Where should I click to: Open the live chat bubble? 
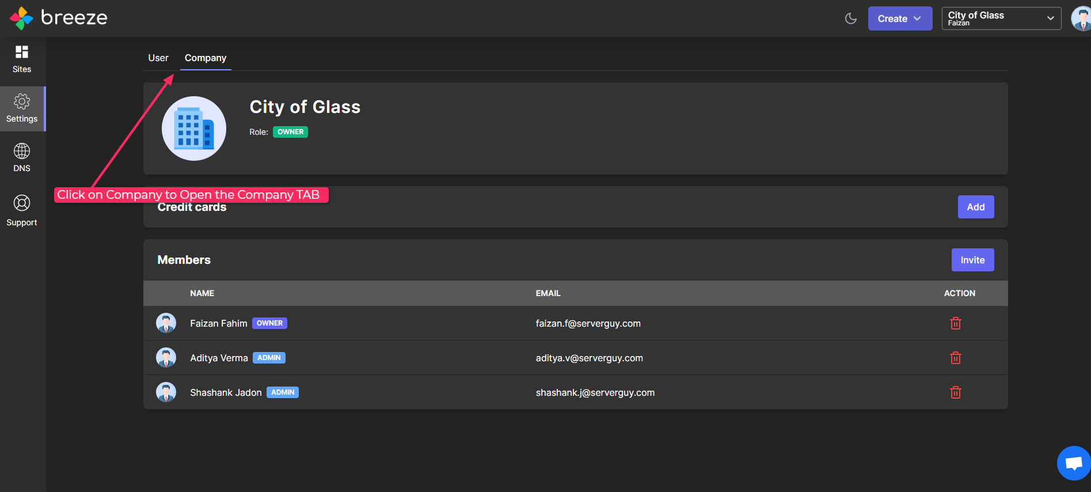coord(1074,463)
